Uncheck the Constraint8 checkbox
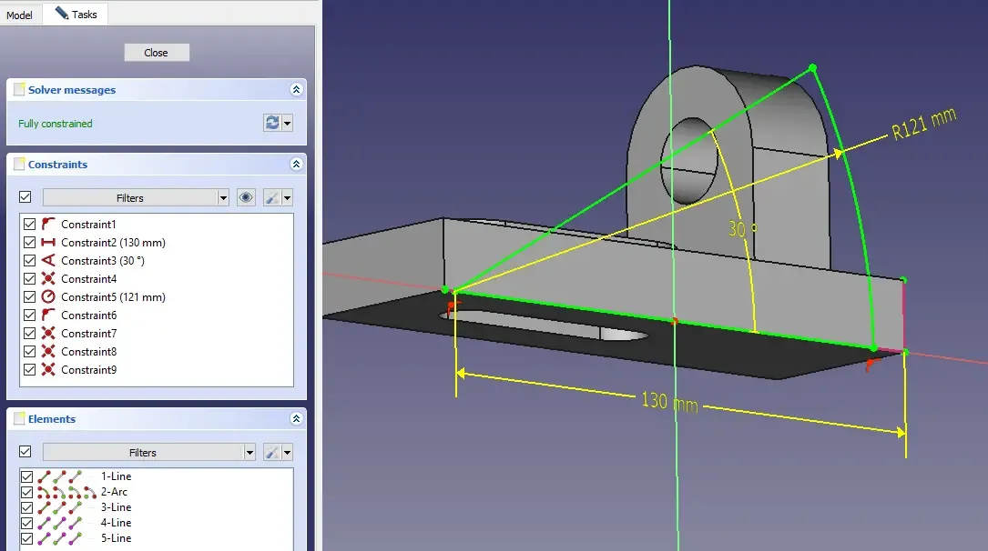The height and width of the screenshot is (551, 988). click(30, 352)
